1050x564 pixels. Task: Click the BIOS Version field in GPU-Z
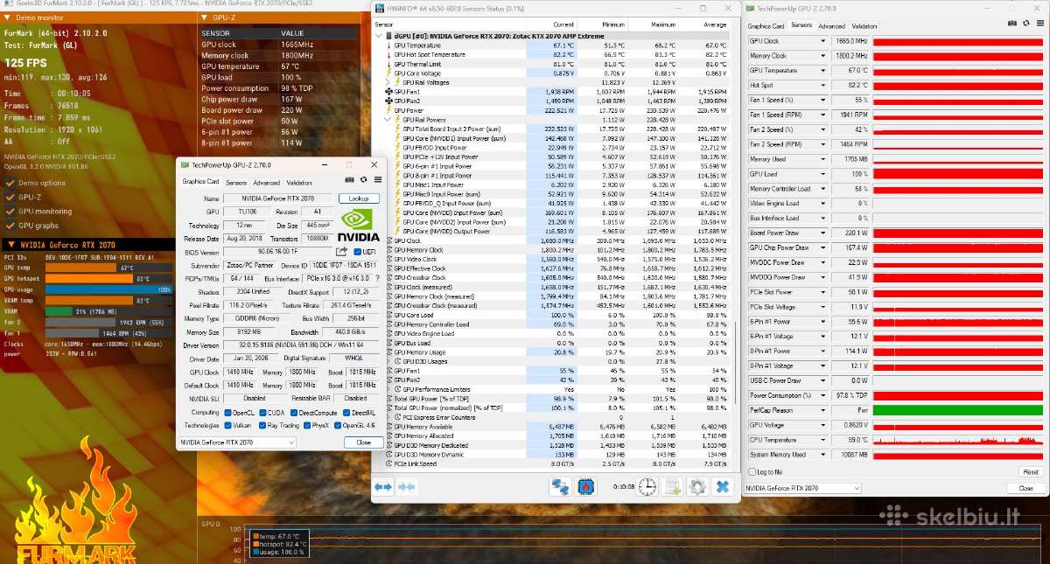pos(276,252)
